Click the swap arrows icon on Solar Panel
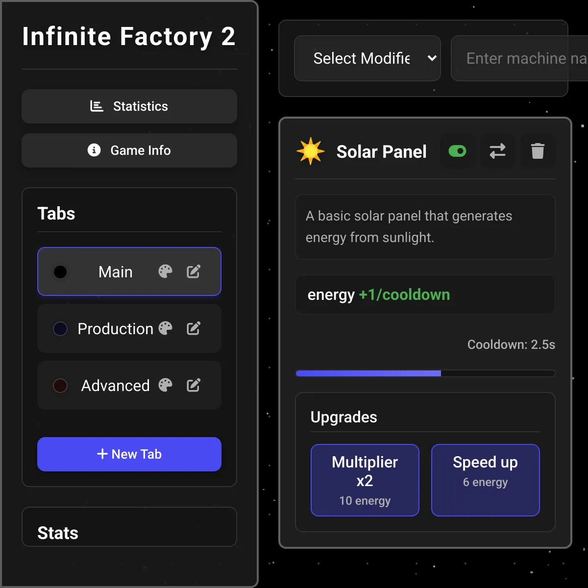This screenshot has height=588, width=588. click(x=497, y=151)
